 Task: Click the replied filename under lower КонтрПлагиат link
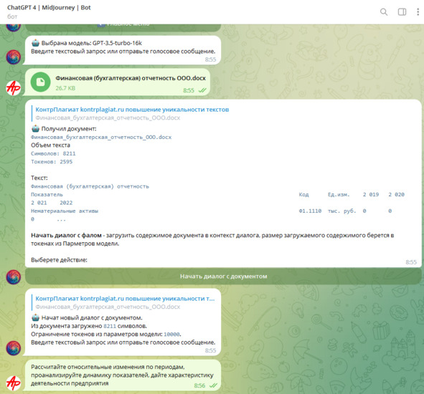click(x=108, y=307)
